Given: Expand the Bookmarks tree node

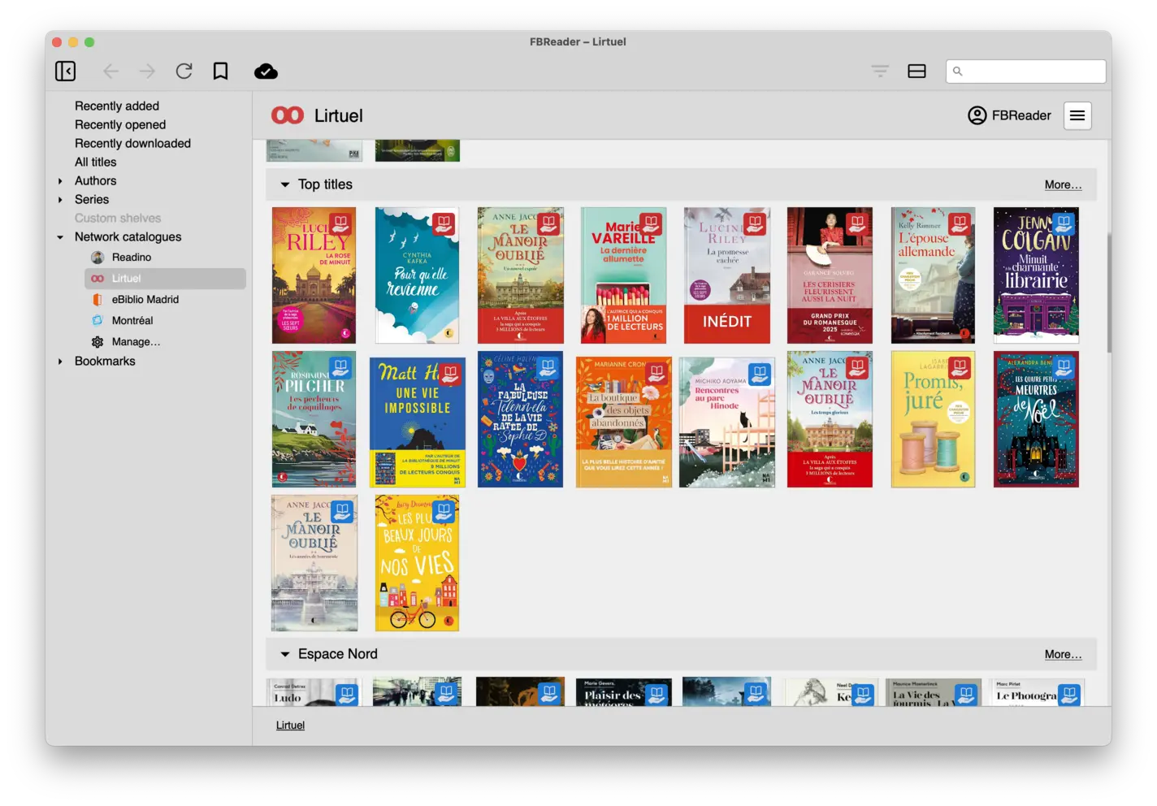Looking at the screenshot, I should tap(60, 362).
